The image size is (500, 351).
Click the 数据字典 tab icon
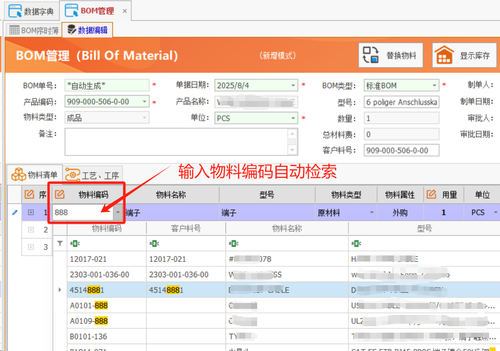click(x=15, y=11)
